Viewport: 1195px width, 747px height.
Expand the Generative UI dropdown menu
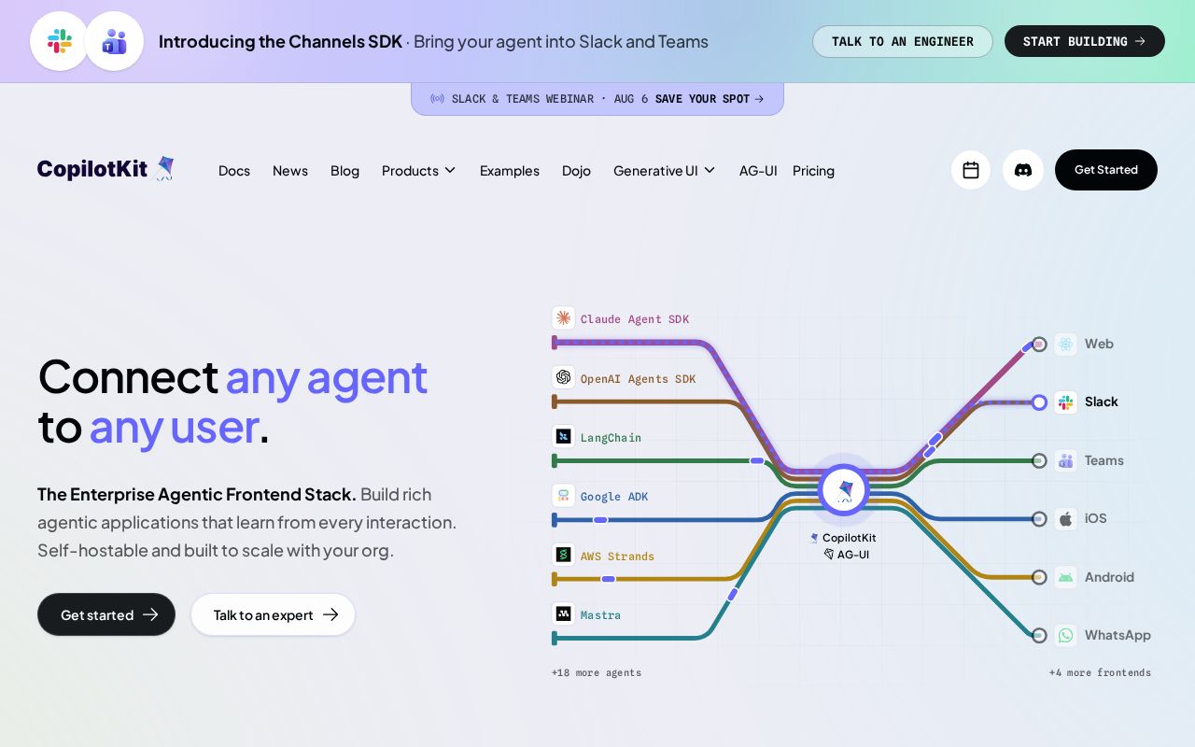click(x=665, y=171)
